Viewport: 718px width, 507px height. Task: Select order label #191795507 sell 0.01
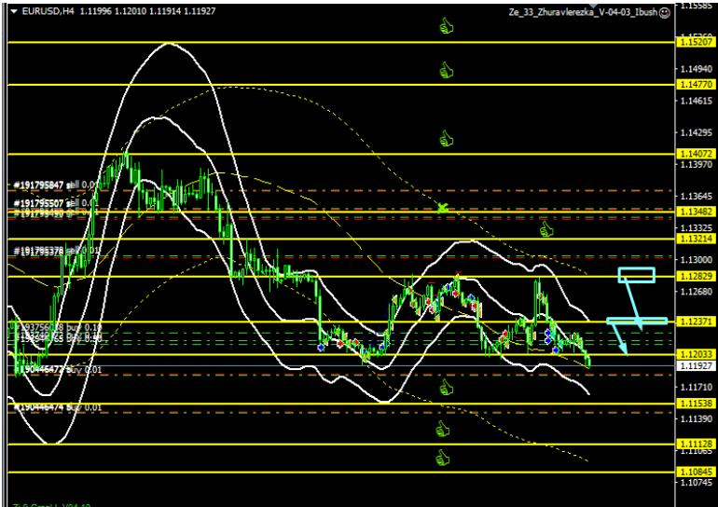click(x=55, y=203)
